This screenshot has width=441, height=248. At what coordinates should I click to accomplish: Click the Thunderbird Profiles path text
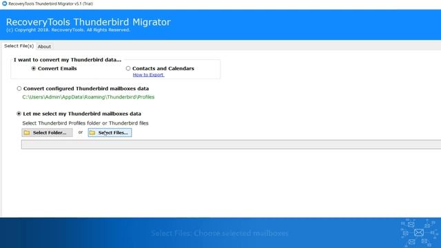click(x=88, y=97)
